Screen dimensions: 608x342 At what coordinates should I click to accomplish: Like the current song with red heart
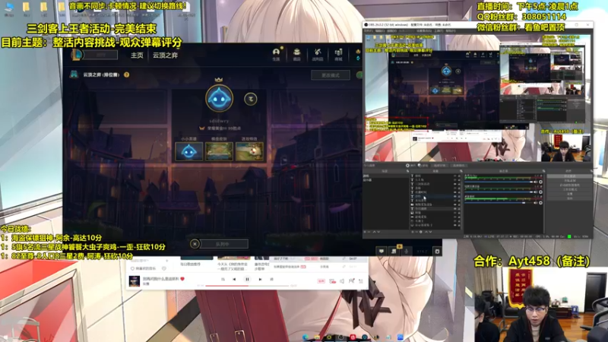[x=182, y=279]
